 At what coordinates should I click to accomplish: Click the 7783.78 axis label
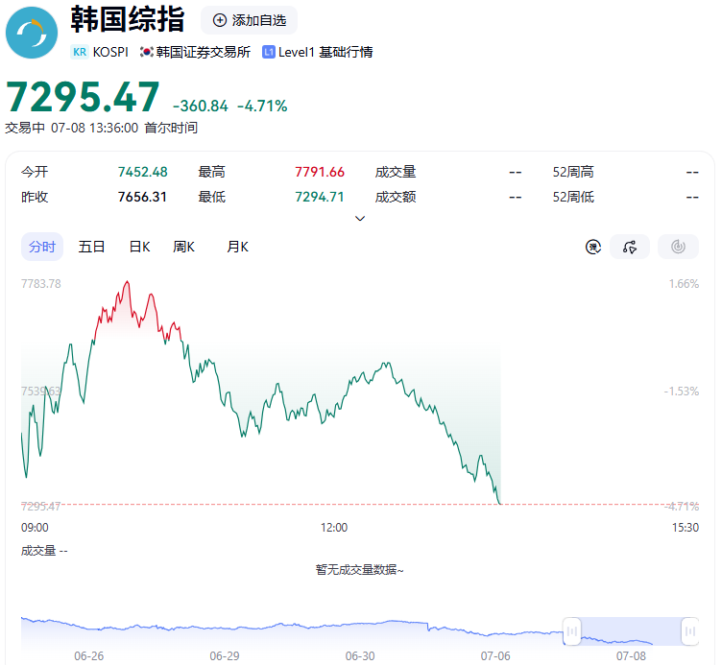(x=41, y=284)
